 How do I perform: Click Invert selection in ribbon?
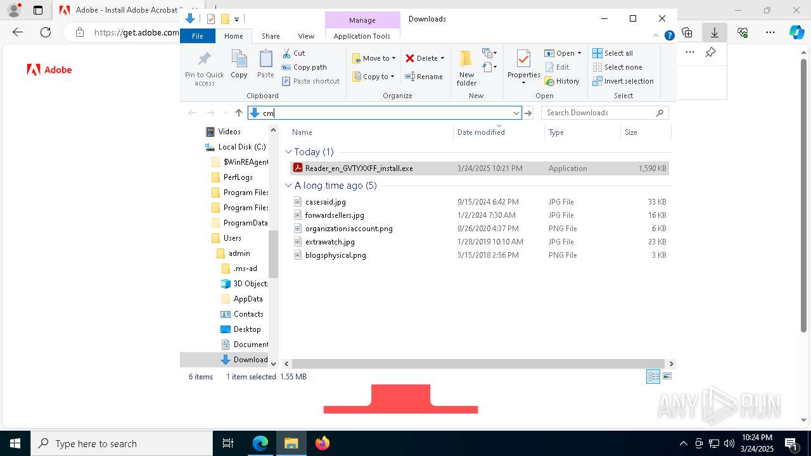coord(623,81)
